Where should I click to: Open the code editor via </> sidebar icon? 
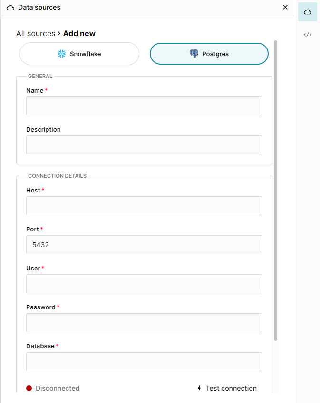308,35
